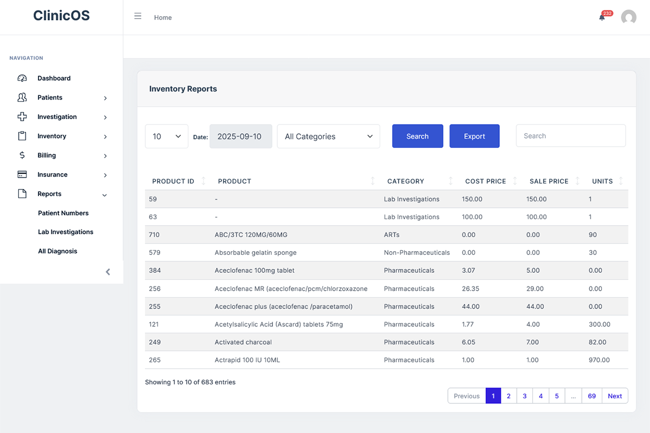Viewport: 650px width, 433px height.
Task: Open the Dashboard icon in the sidebar
Action: 22,78
